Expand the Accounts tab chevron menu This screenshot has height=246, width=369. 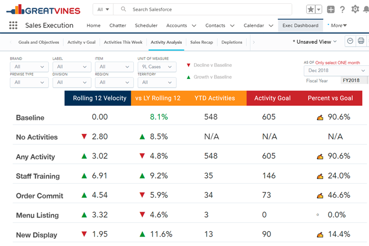(x=194, y=25)
